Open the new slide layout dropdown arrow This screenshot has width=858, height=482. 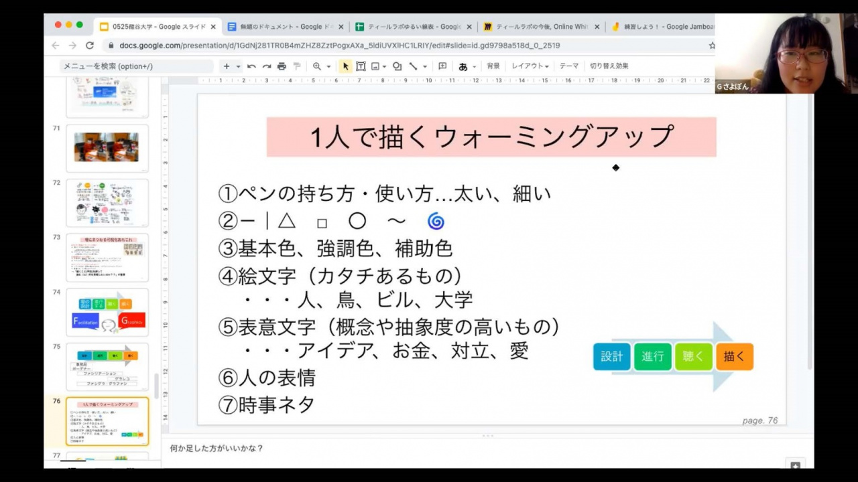(x=238, y=66)
